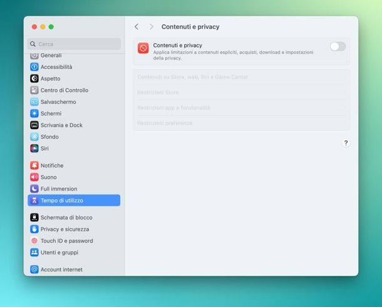Click the Generali gear icon

point(34,56)
